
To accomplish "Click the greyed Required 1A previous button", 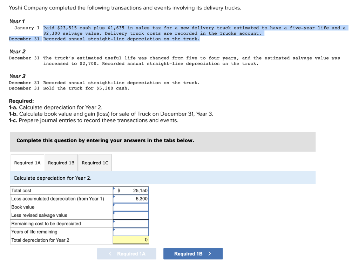I will coord(127,254).
